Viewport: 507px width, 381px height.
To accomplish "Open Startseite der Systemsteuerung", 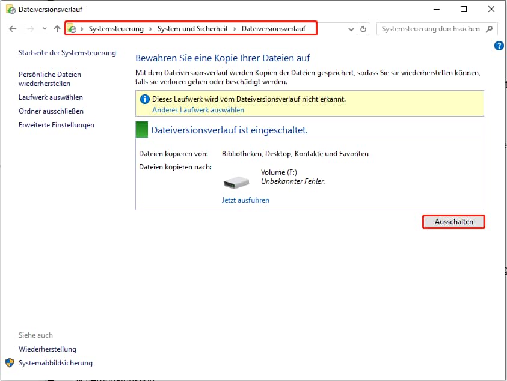I will [67, 53].
